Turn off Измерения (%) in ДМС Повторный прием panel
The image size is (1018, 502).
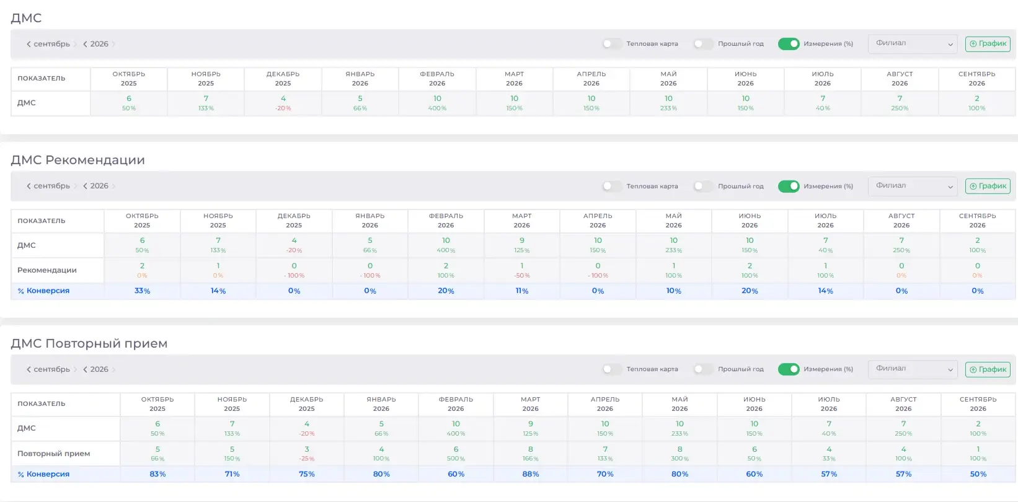(x=789, y=369)
